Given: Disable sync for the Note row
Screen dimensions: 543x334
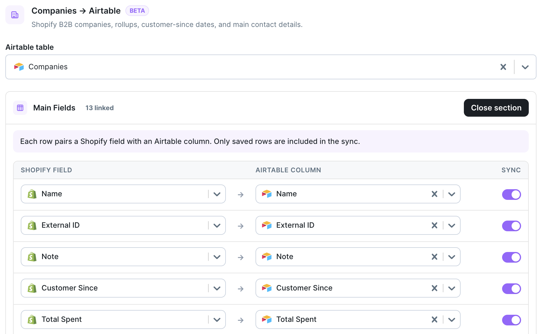Looking at the screenshot, I should click(x=511, y=257).
